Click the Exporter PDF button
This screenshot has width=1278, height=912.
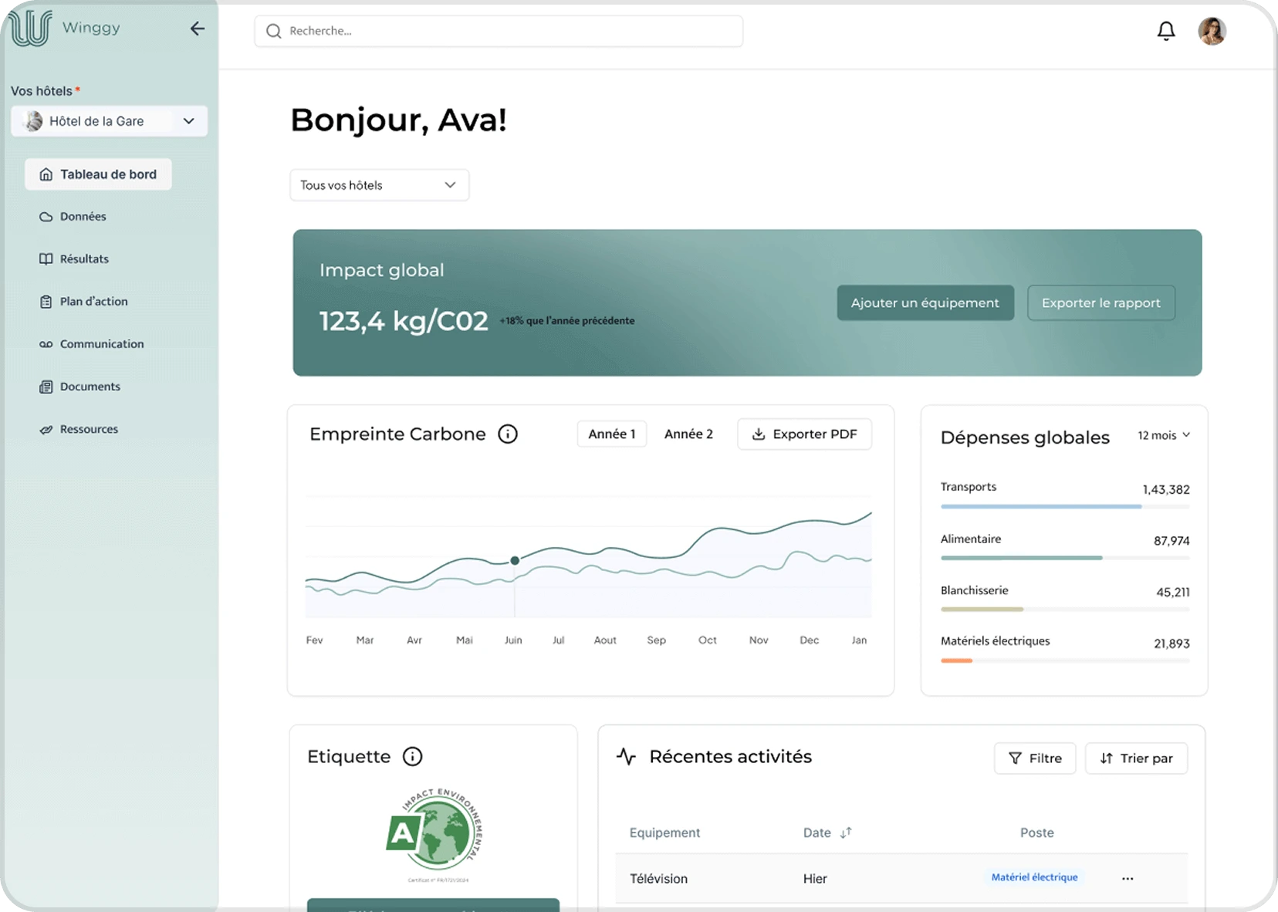point(804,434)
